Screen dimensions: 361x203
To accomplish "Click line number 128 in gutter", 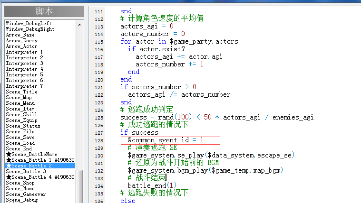I will point(99,140).
